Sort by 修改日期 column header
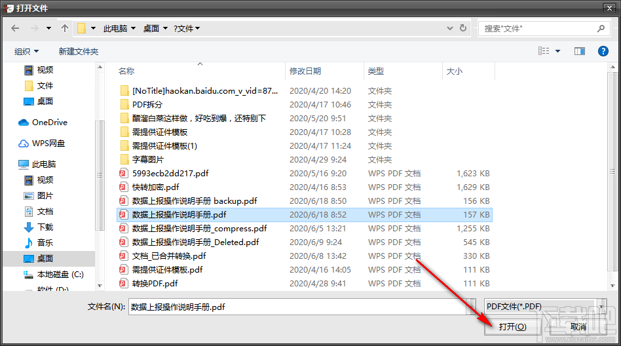Image resolution: width=621 pixels, height=346 pixels. coord(305,71)
